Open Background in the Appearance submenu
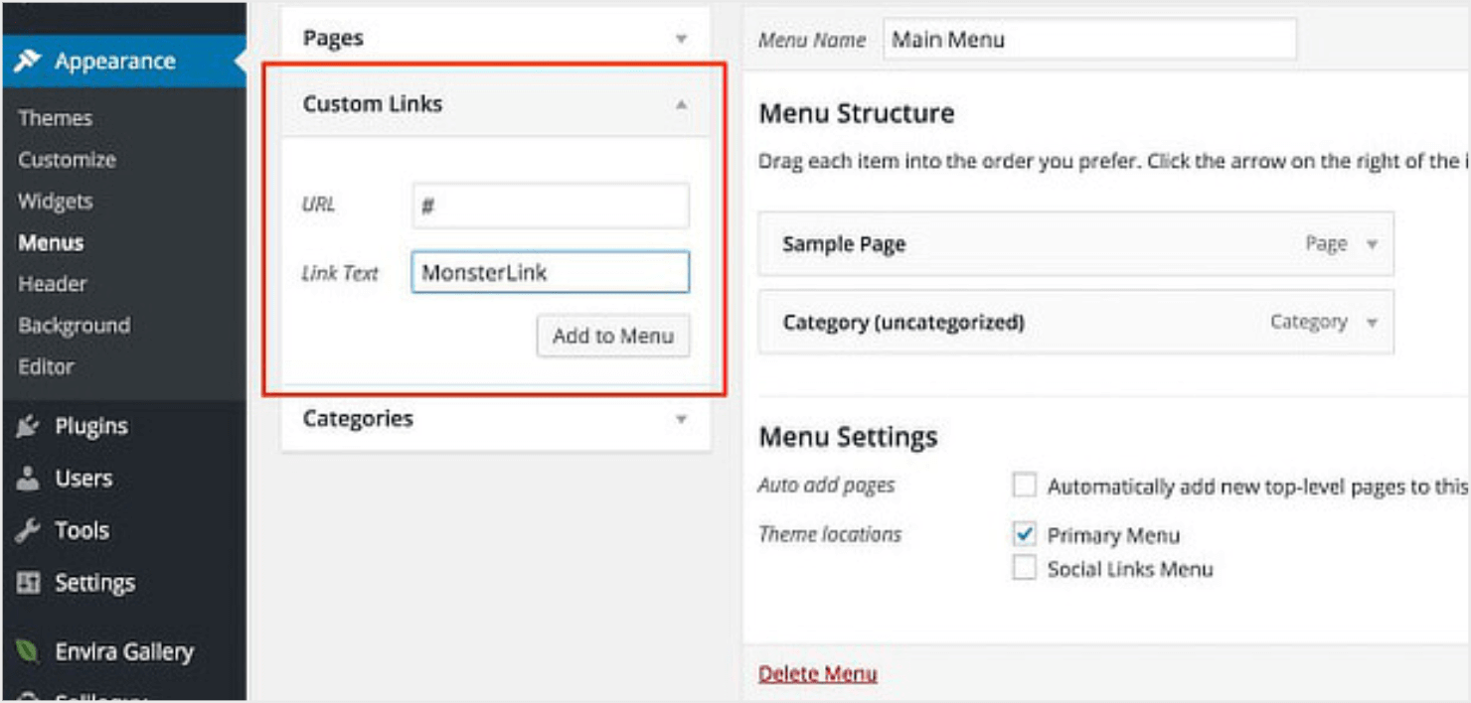This screenshot has width=1471, height=703. tap(74, 326)
